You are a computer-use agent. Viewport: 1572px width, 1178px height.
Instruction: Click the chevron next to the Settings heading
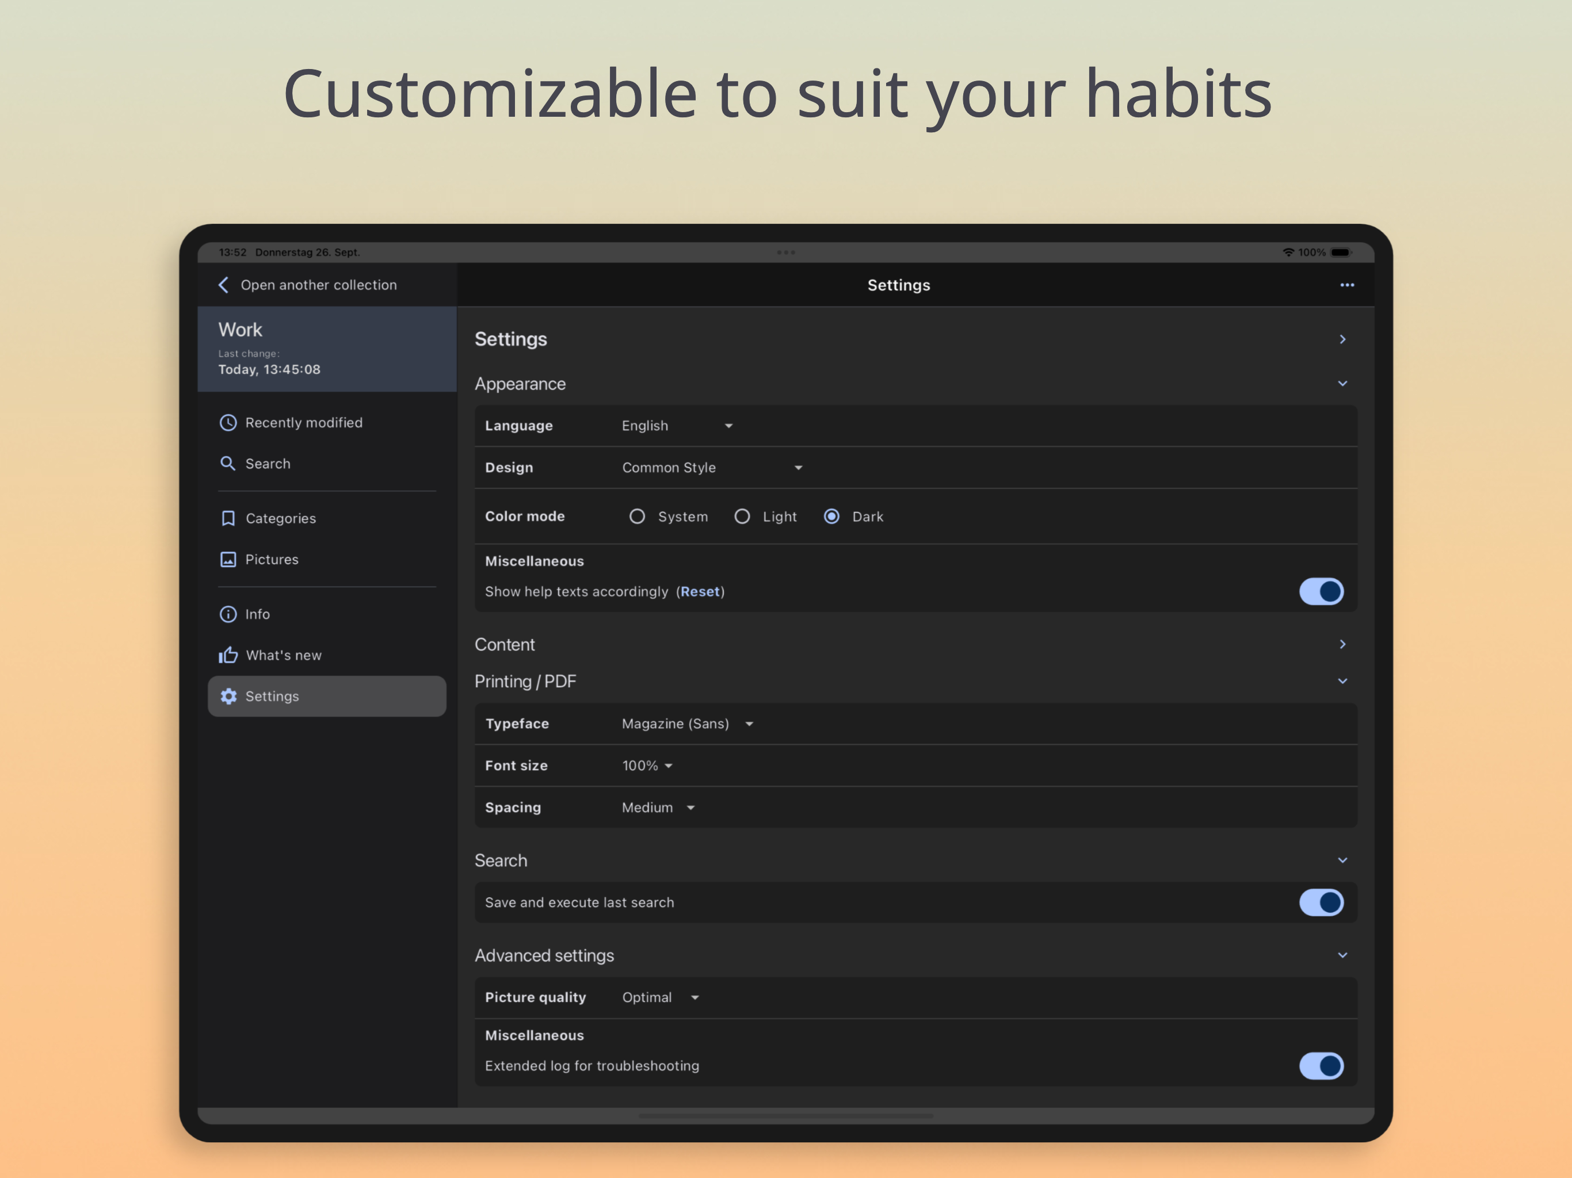pos(1342,339)
